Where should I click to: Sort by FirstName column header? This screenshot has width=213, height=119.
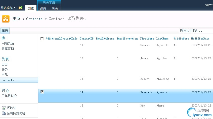click(147, 39)
